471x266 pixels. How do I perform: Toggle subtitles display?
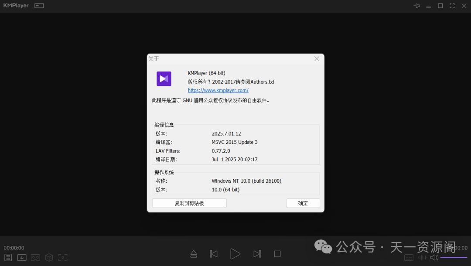click(409, 257)
